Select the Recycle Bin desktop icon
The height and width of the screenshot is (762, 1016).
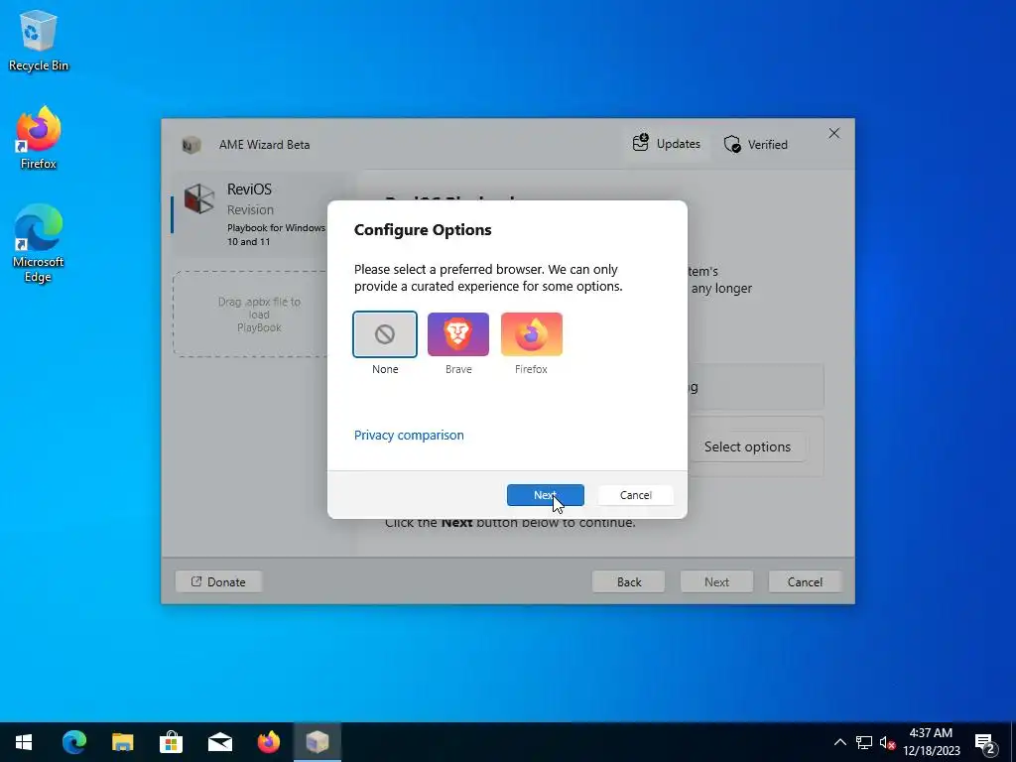(39, 41)
